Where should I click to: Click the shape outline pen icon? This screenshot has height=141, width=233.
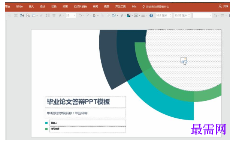[87, 15]
